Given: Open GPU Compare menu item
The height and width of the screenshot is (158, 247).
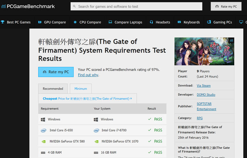Looking at the screenshot, I should click(55, 22).
